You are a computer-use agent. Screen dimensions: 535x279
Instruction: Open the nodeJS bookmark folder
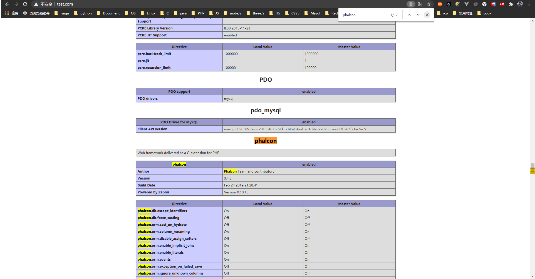click(x=233, y=13)
